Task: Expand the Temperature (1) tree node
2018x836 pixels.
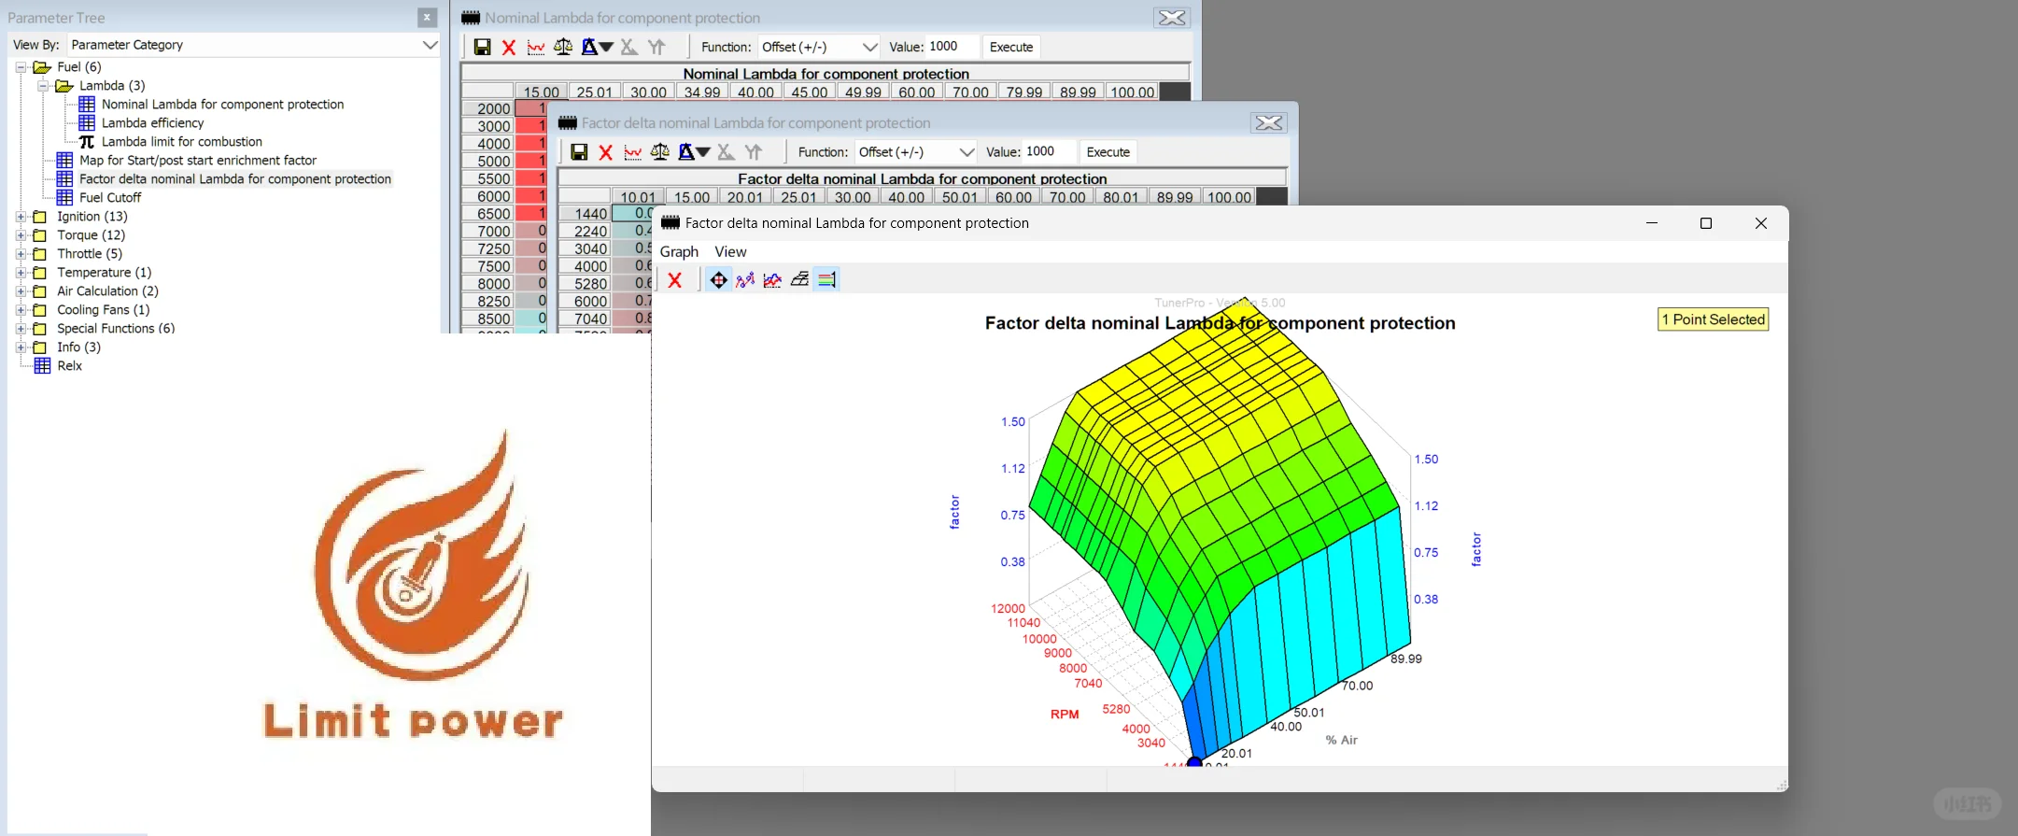Action: [21, 273]
